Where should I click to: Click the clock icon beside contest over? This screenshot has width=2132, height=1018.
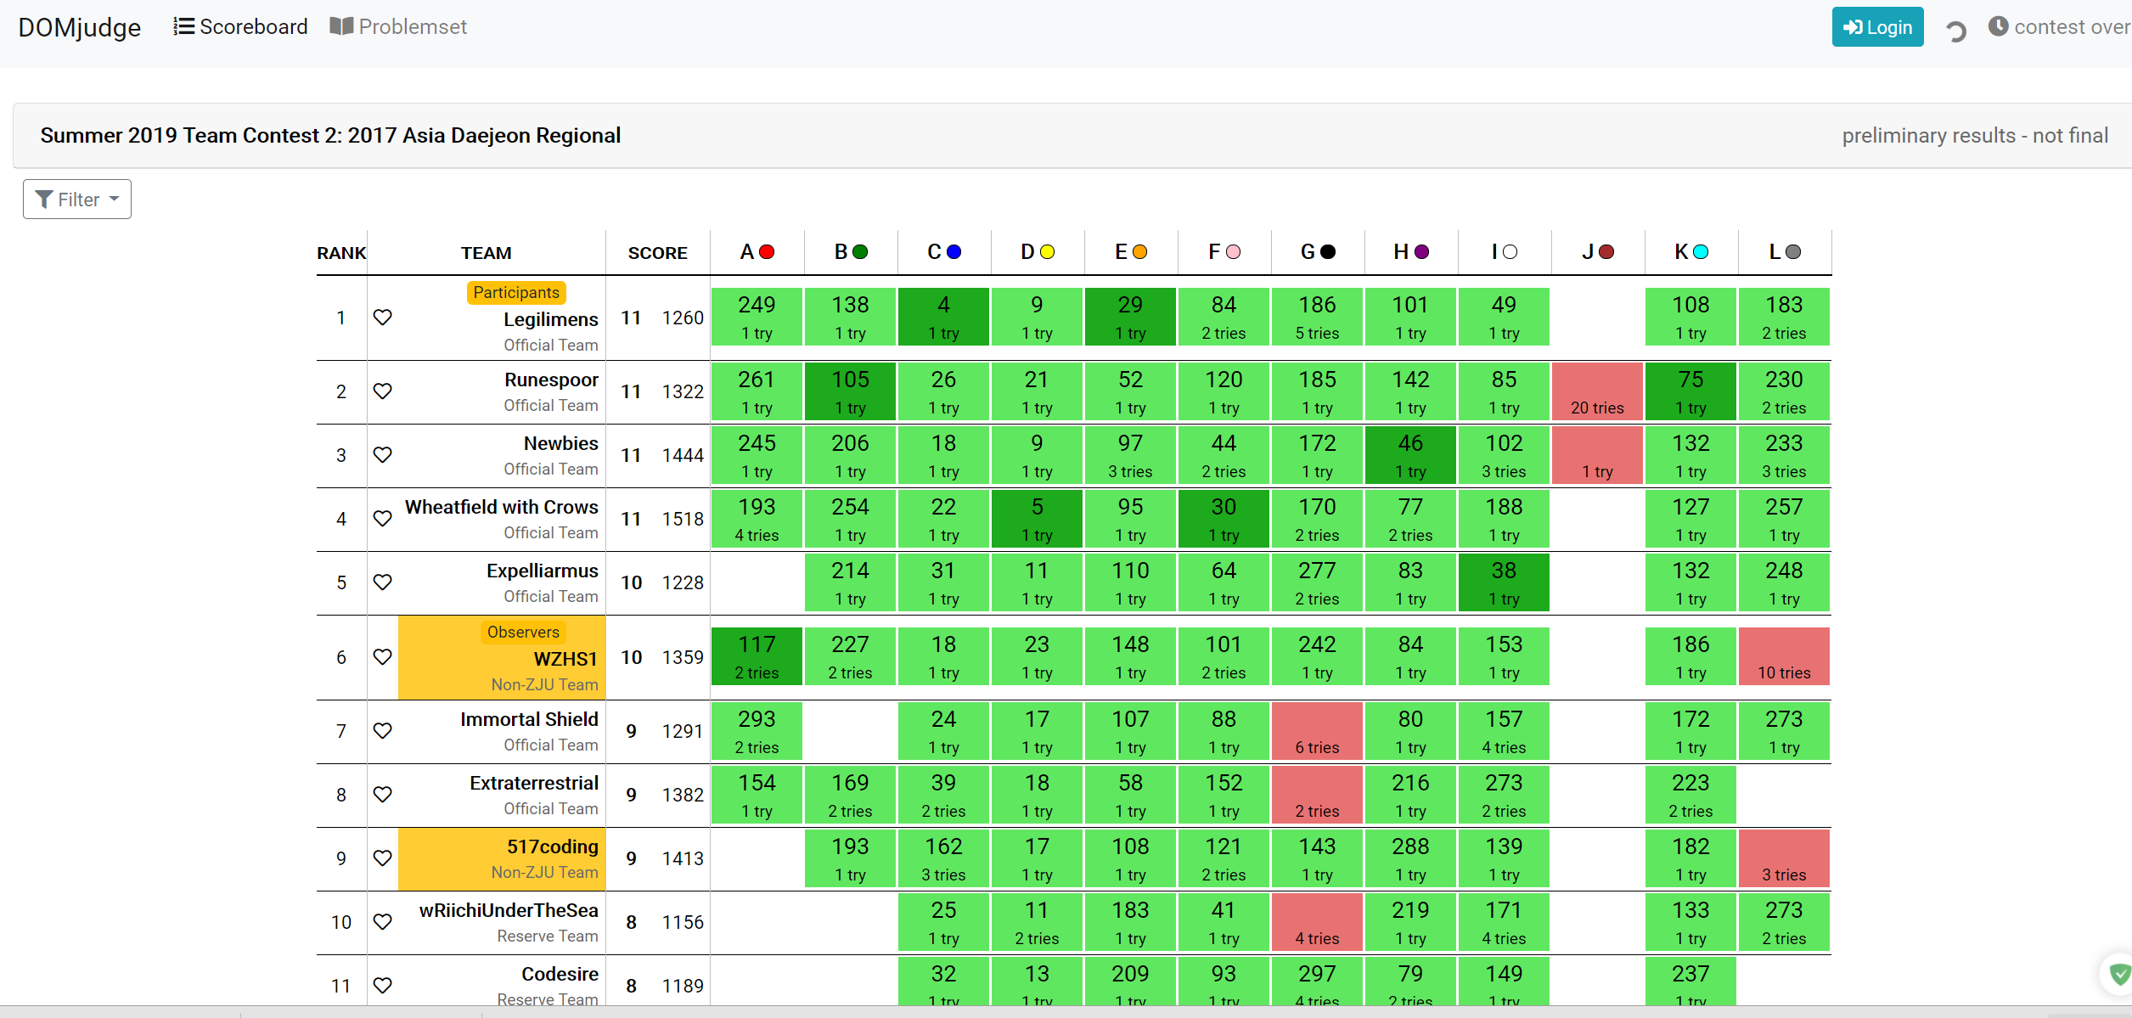click(x=1999, y=27)
